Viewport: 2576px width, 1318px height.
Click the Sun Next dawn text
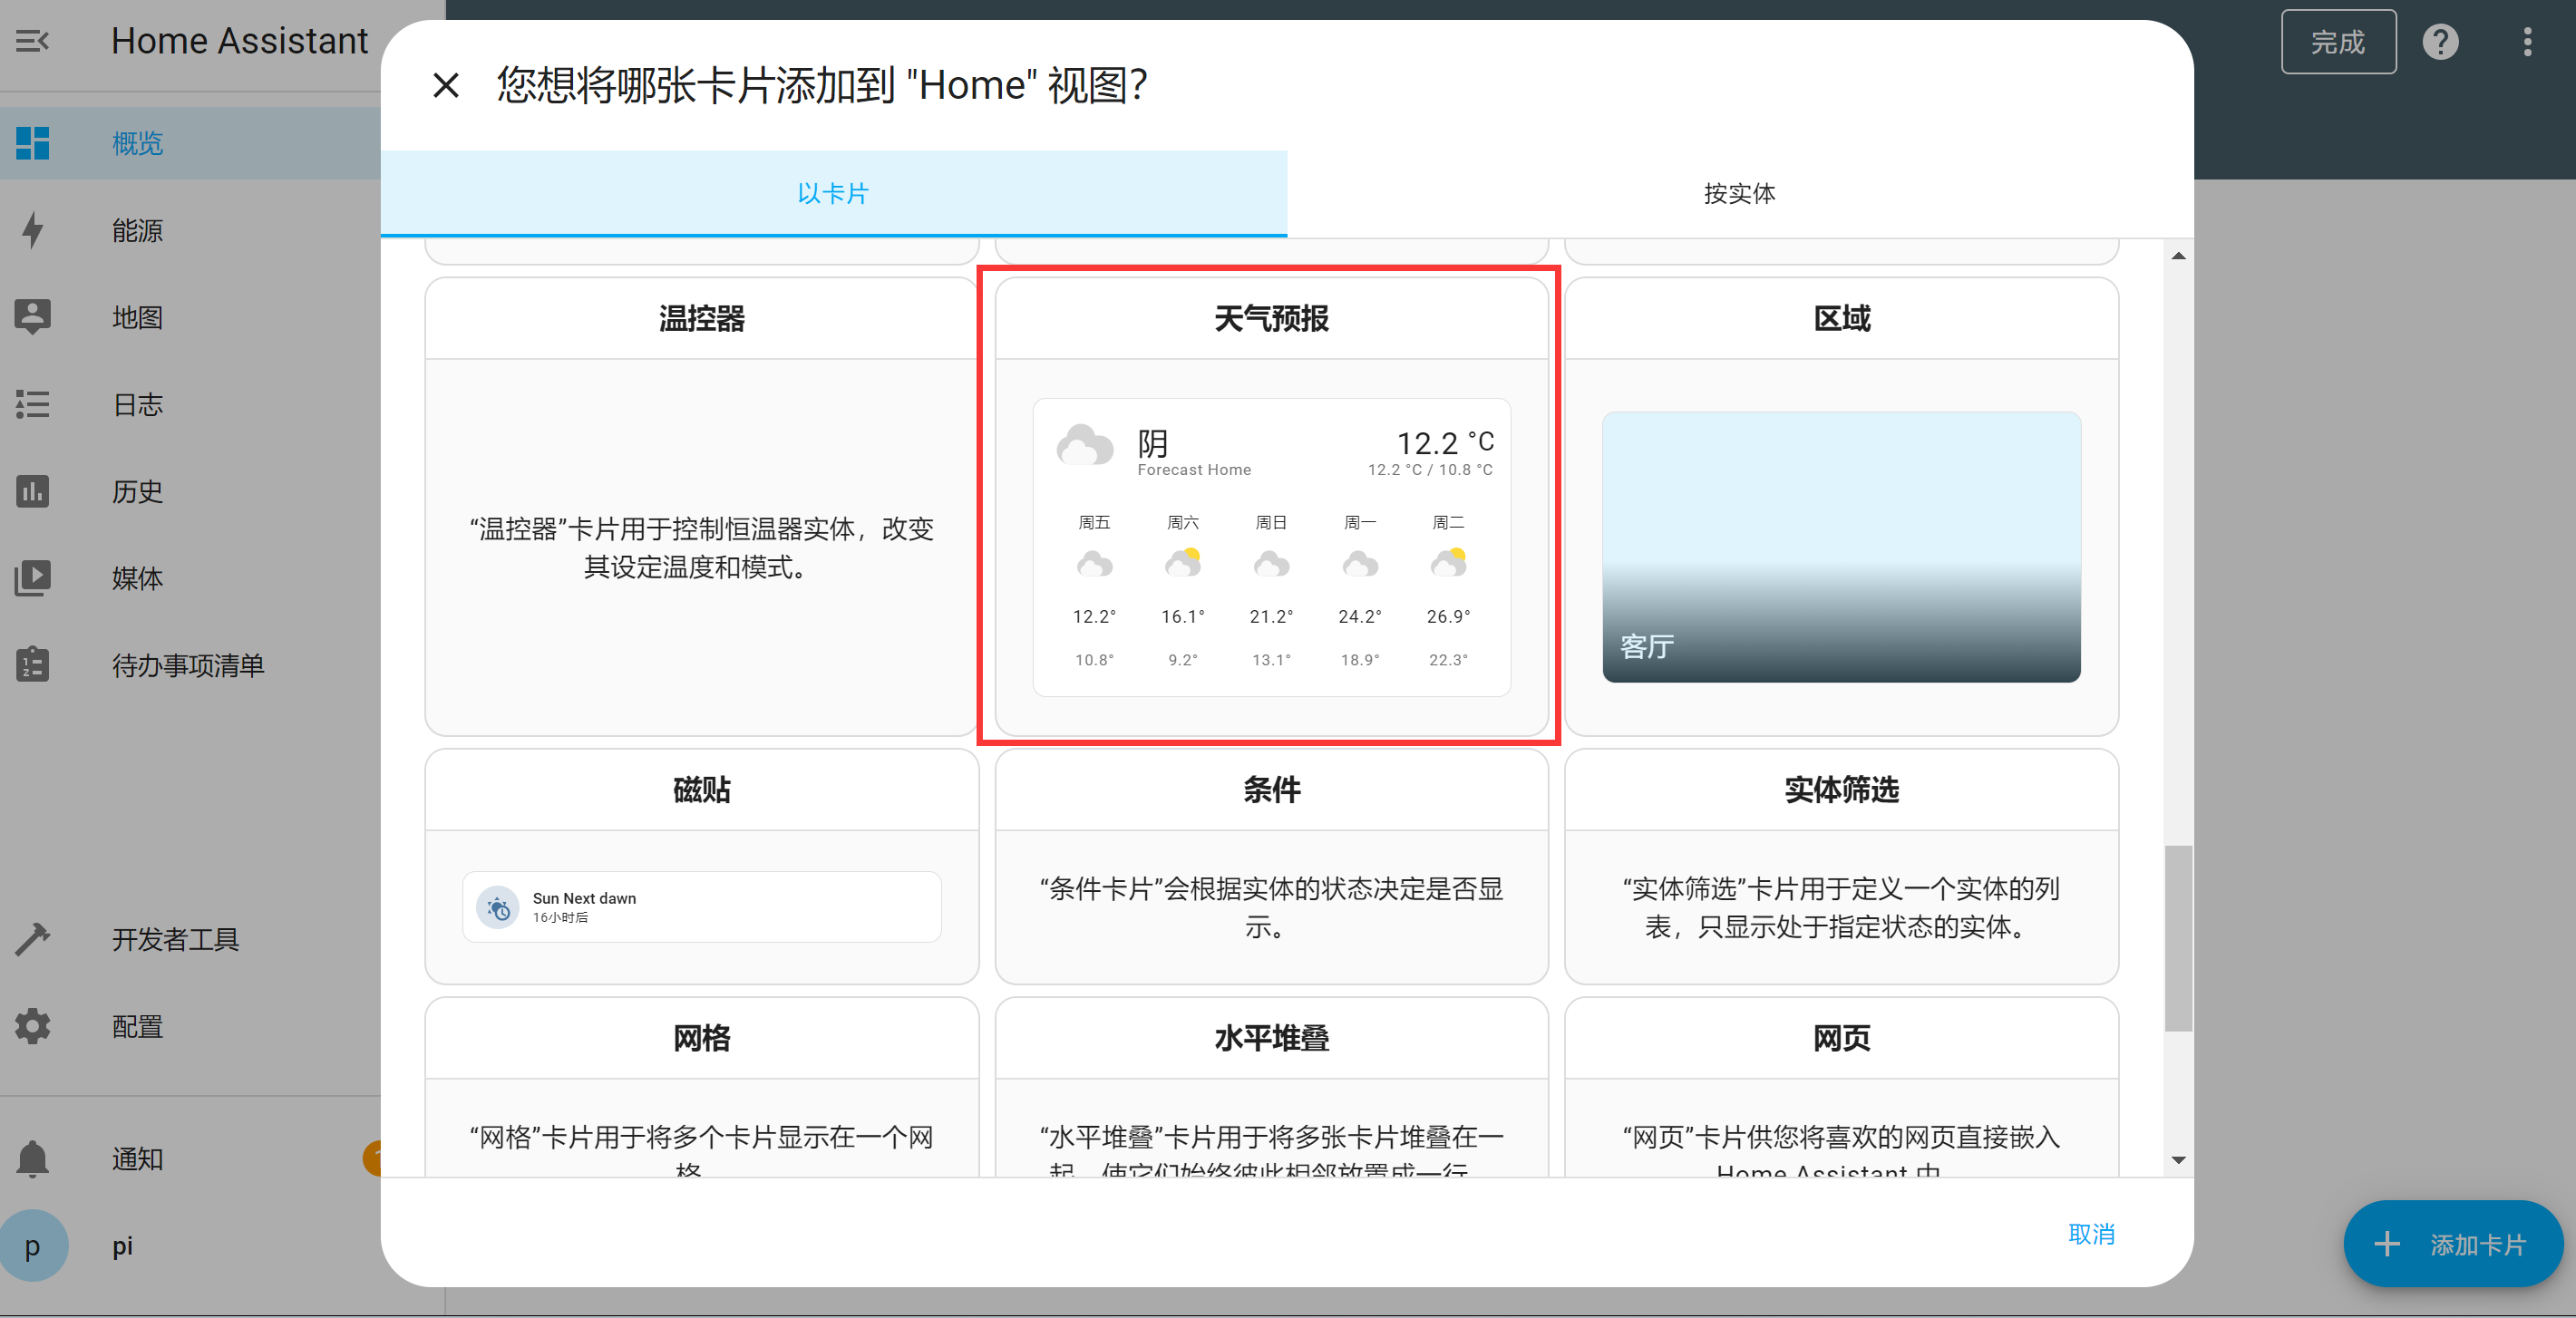tap(584, 898)
